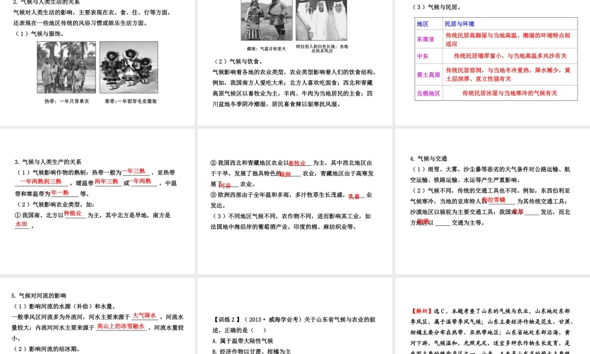Choose option B. 经济作物以甘蔗、柑橘为主
This screenshot has width=590, height=354.
(252, 351)
